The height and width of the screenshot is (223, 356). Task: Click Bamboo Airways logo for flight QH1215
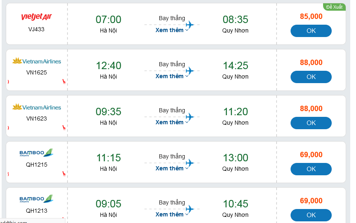[x=36, y=153]
